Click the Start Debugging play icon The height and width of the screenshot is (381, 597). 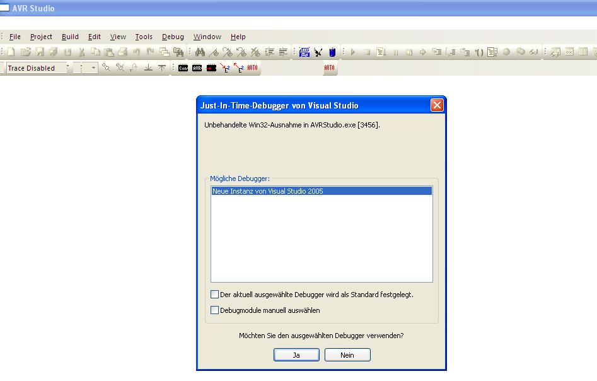(353, 52)
